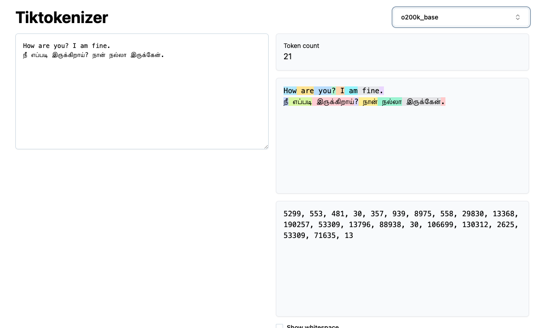Image resolution: width=544 pixels, height=328 pixels.
Task: Click token ID 106699
Action: pyautogui.click(x=440, y=225)
